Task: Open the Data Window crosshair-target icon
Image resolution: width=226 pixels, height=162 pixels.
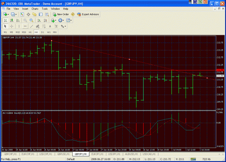Action: [x=29, y=14]
